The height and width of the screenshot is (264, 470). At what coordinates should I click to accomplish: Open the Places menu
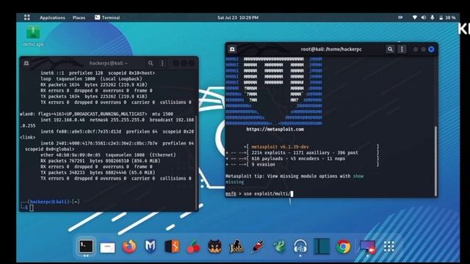coord(79,18)
